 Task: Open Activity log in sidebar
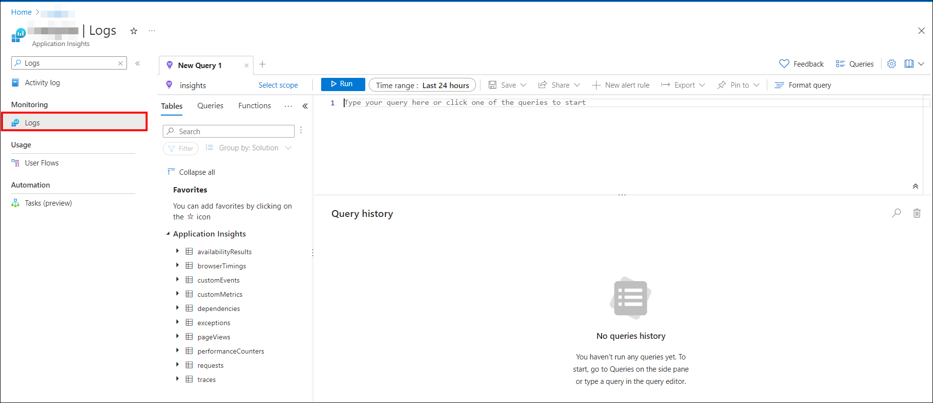[x=42, y=83]
